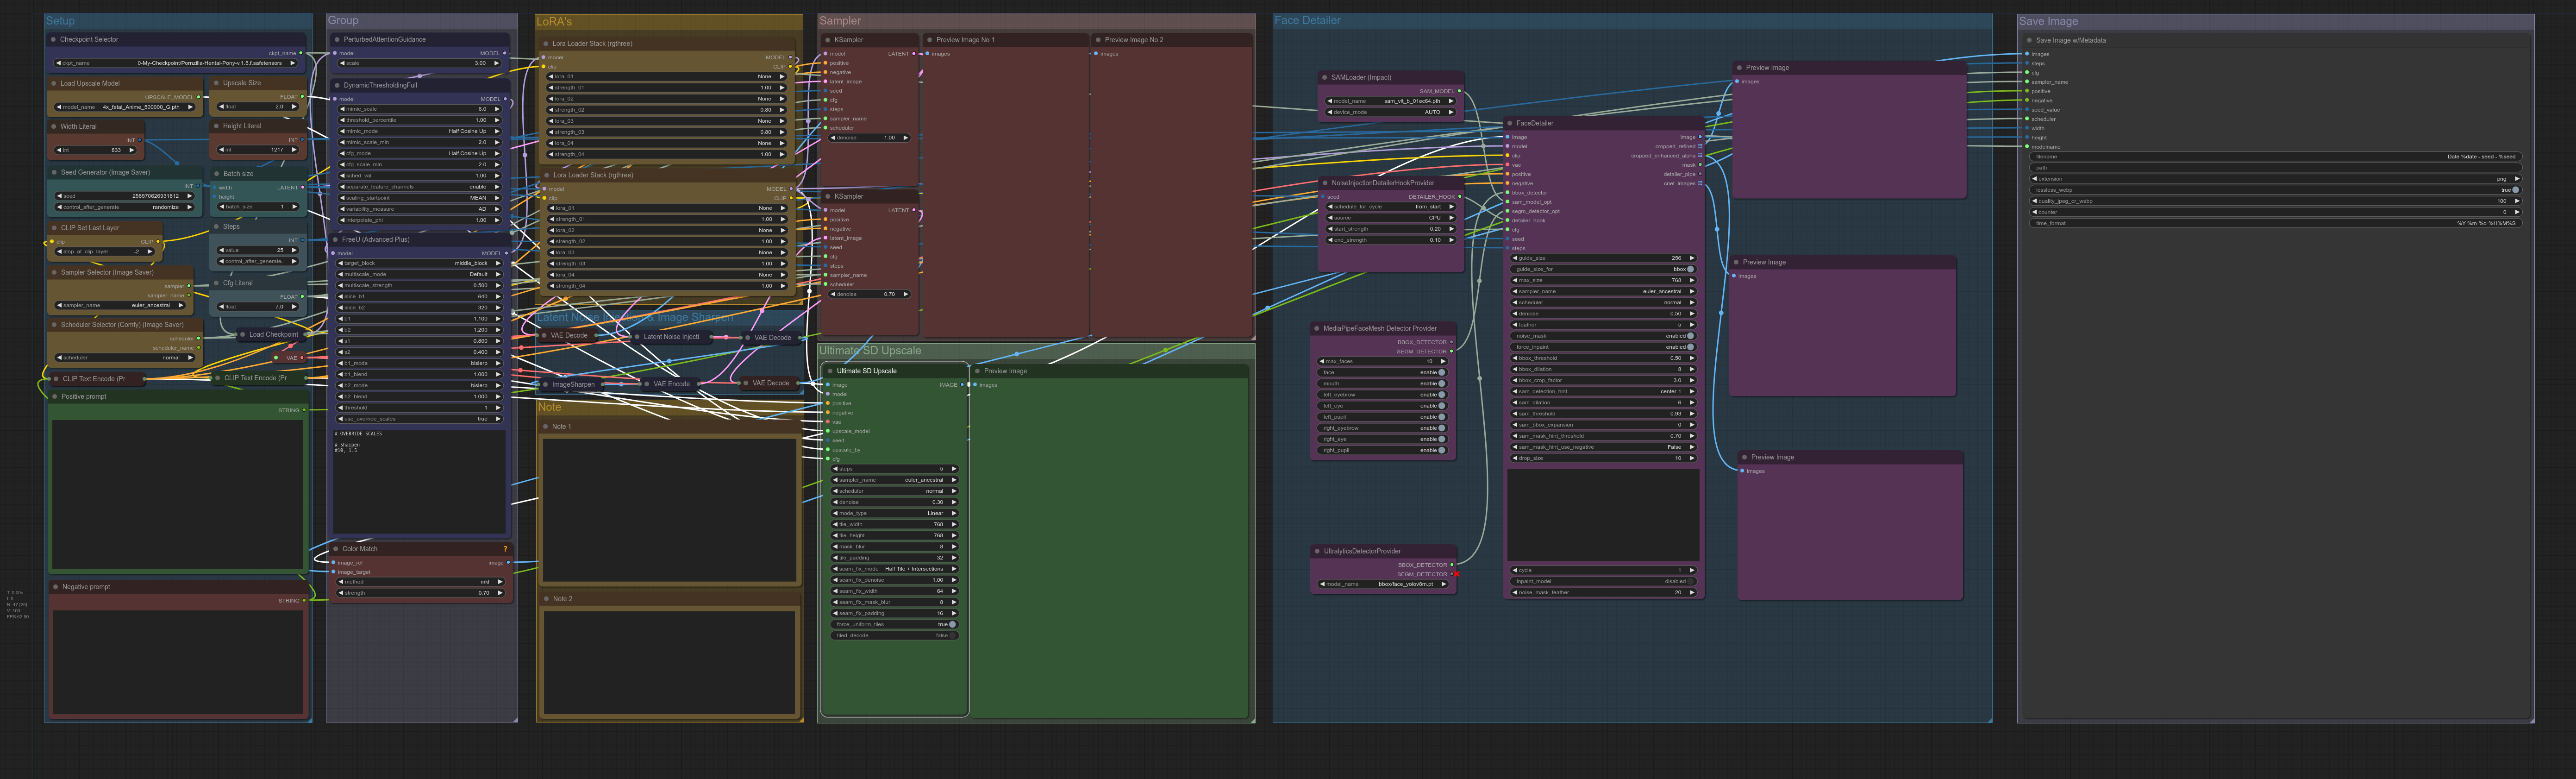2576x779 pixels.
Task: Click inside the Positive prompt text box
Action: (x=178, y=494)
